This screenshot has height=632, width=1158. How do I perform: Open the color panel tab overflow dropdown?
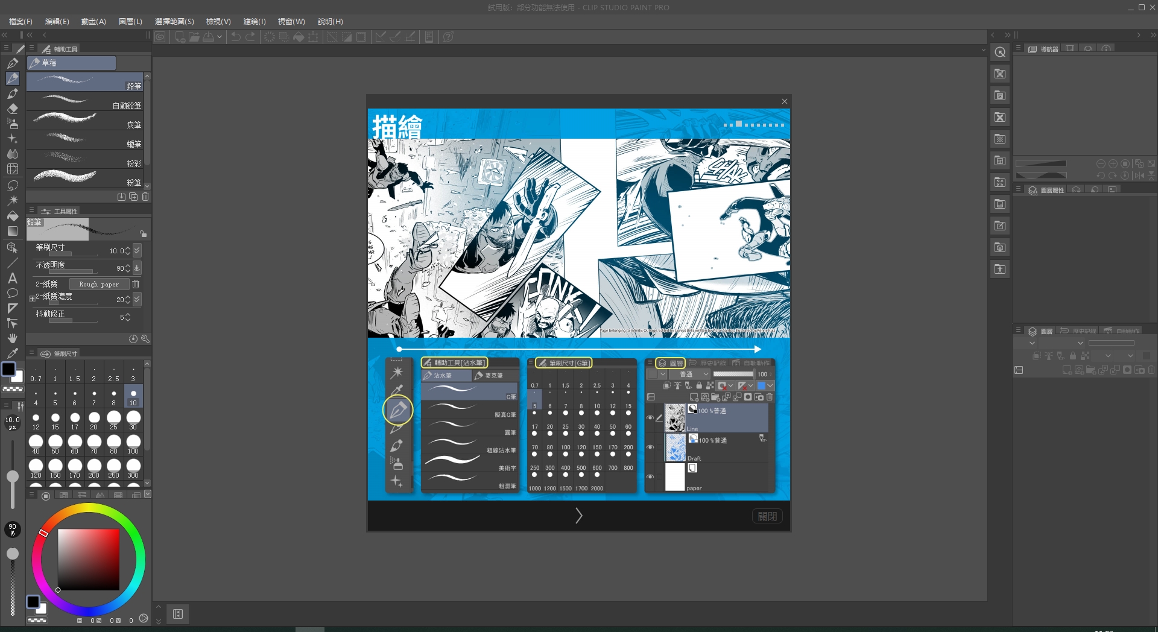148,495
